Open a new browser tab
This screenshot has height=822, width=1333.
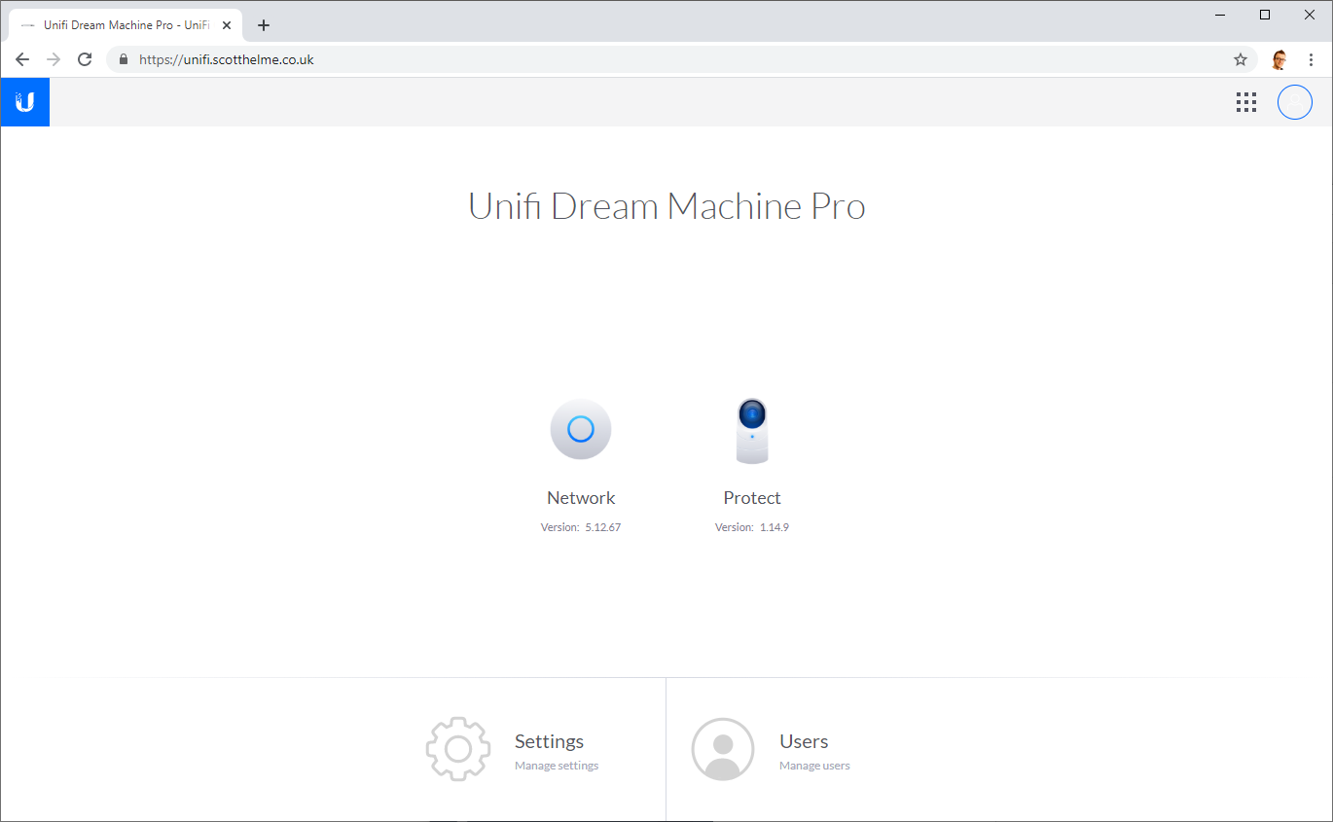click(x=264, y=25)
